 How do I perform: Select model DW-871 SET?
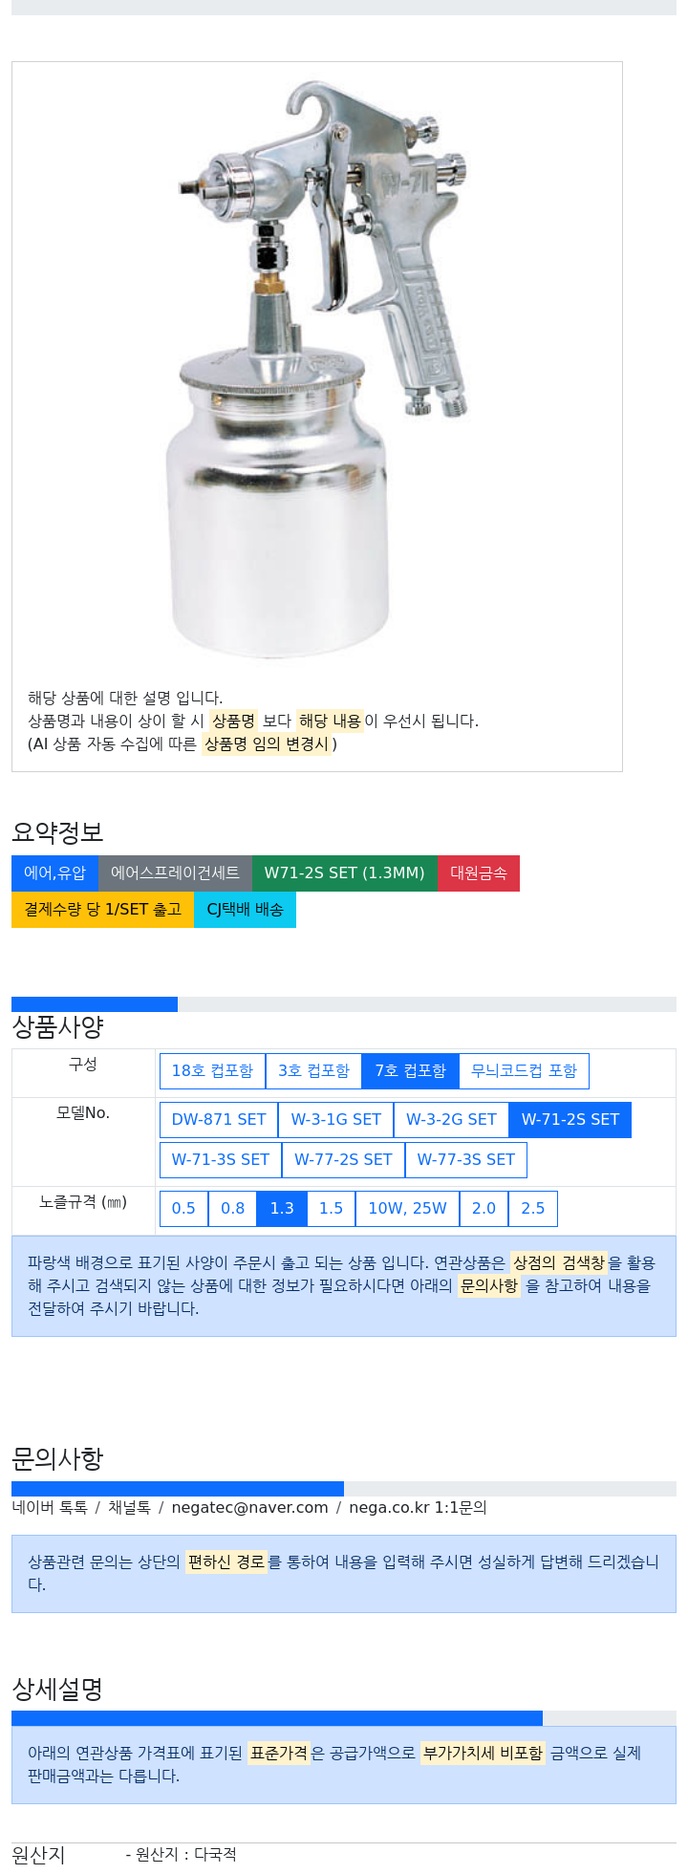[x=219, y=1119]
